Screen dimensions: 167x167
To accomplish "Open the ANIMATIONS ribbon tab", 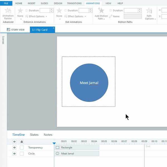I will tap(93, 3).
